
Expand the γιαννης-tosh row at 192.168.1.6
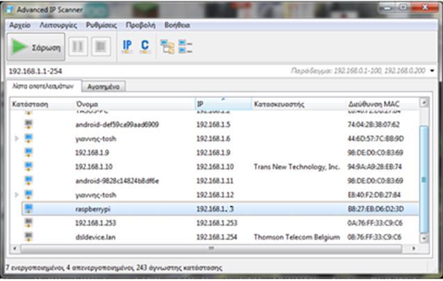coord(17,138)
